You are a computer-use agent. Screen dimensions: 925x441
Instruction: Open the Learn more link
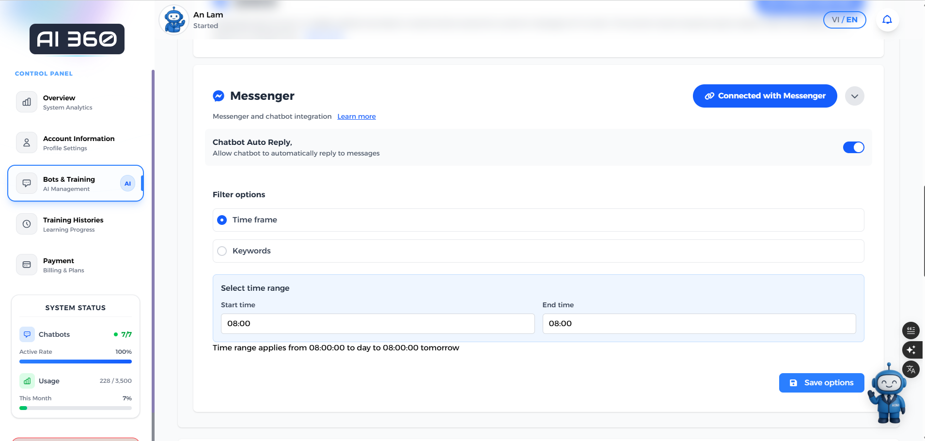[x=356, y=117]
